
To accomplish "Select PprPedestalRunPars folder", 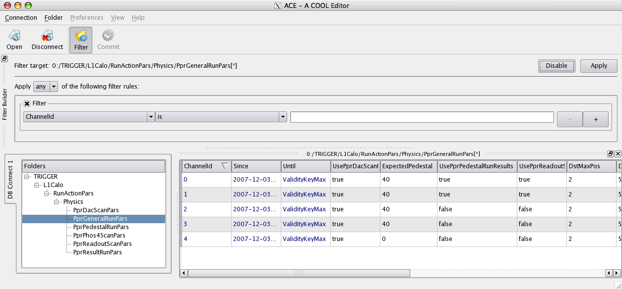I will [x=101, y=227].
